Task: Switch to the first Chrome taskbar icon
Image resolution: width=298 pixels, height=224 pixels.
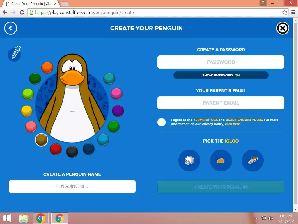Action: coord(41,218)
